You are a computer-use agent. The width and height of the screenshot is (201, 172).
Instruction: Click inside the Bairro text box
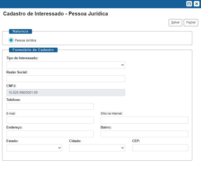click(x=144, y=134)
